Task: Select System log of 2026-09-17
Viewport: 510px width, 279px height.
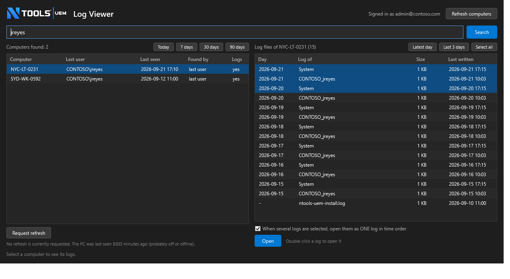Action: click(x=376, y=146)
